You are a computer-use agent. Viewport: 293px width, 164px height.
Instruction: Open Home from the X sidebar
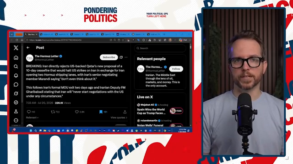[x=16, y=58]
